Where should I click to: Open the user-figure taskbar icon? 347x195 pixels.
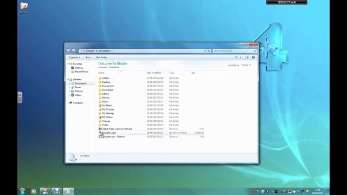[45, 191]
